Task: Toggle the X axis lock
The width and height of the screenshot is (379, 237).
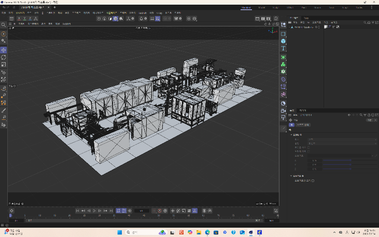Action: [x=19, y=18]
